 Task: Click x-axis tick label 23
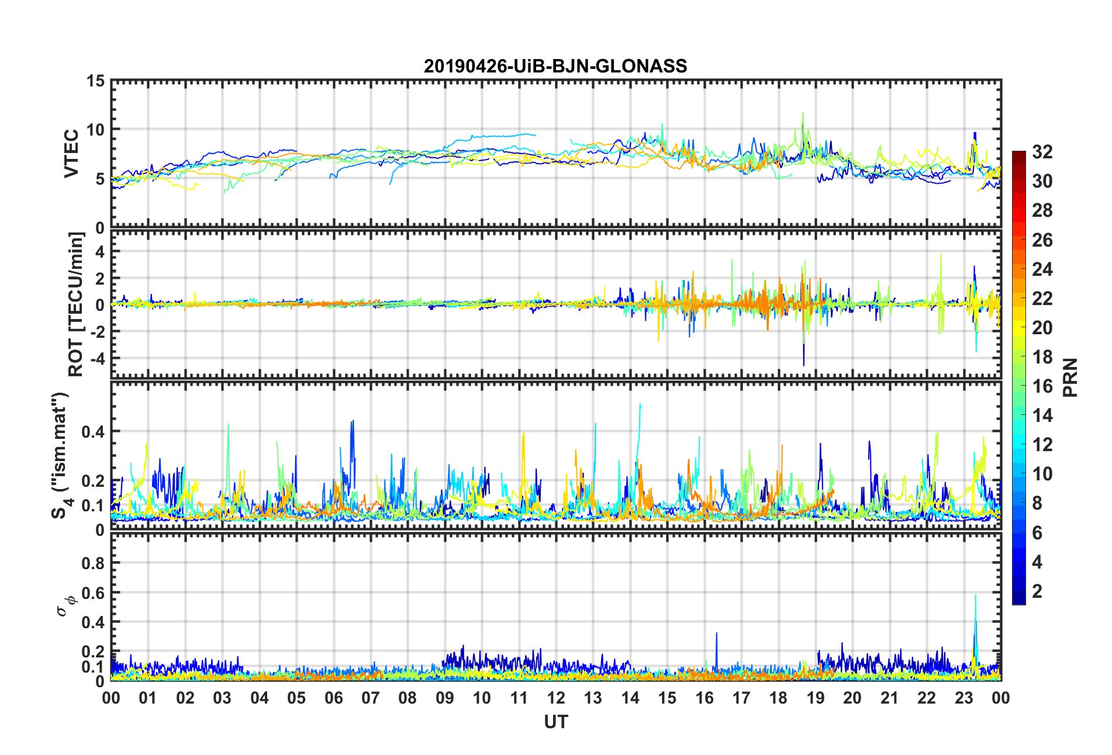963,698
